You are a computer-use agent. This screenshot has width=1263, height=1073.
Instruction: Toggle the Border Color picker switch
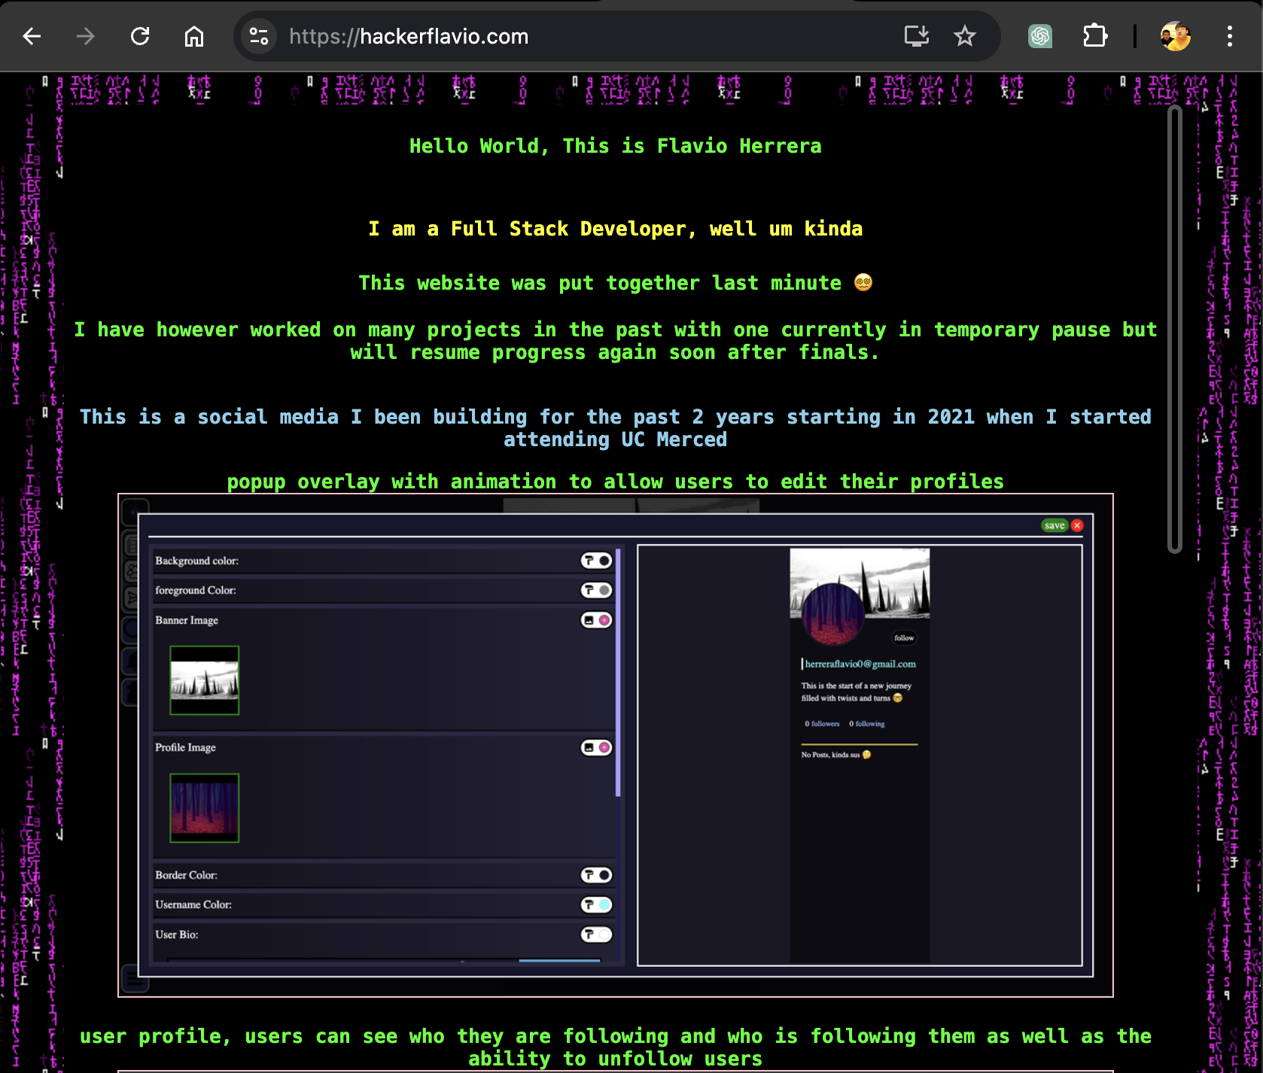click(x=596, y=875)
